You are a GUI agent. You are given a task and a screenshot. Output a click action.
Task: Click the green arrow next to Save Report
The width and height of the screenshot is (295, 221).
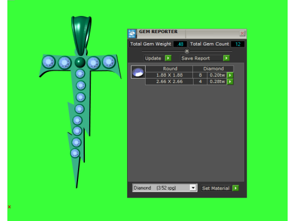point(226,58)
